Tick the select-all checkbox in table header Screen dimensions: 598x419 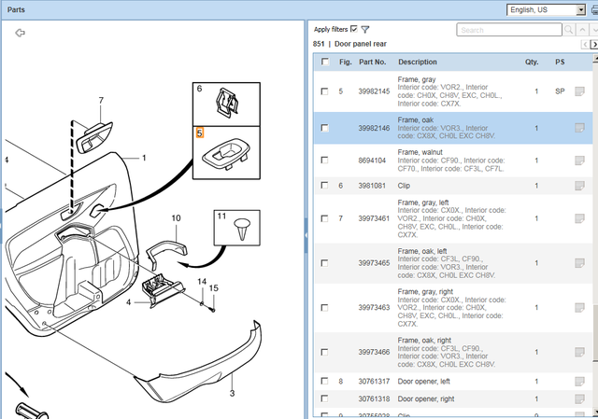point(324,63)
